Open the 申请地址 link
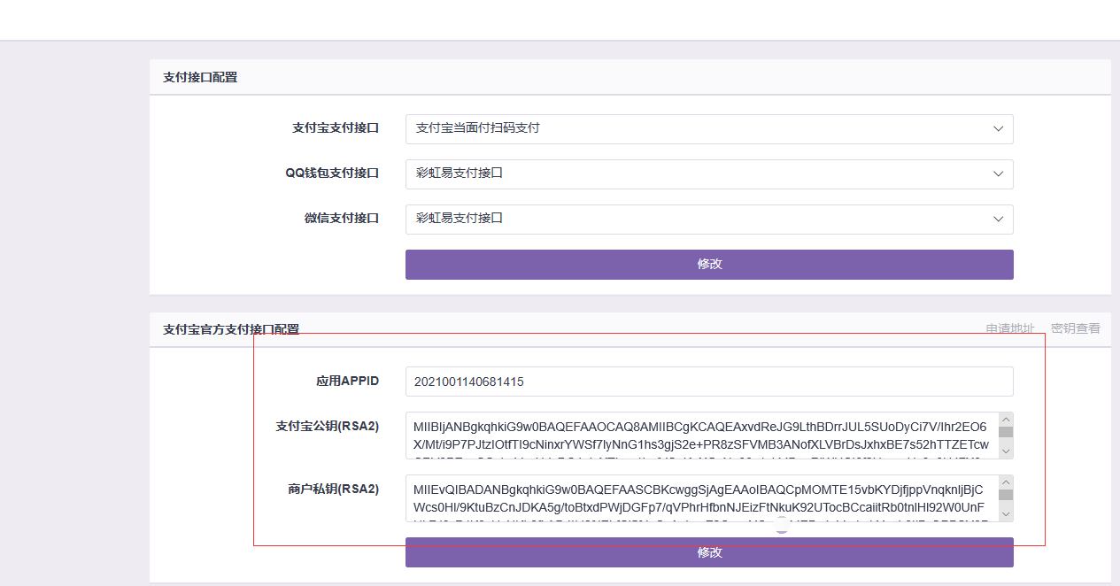Viewport: 1120px width, 586px height. point(1009,328)
